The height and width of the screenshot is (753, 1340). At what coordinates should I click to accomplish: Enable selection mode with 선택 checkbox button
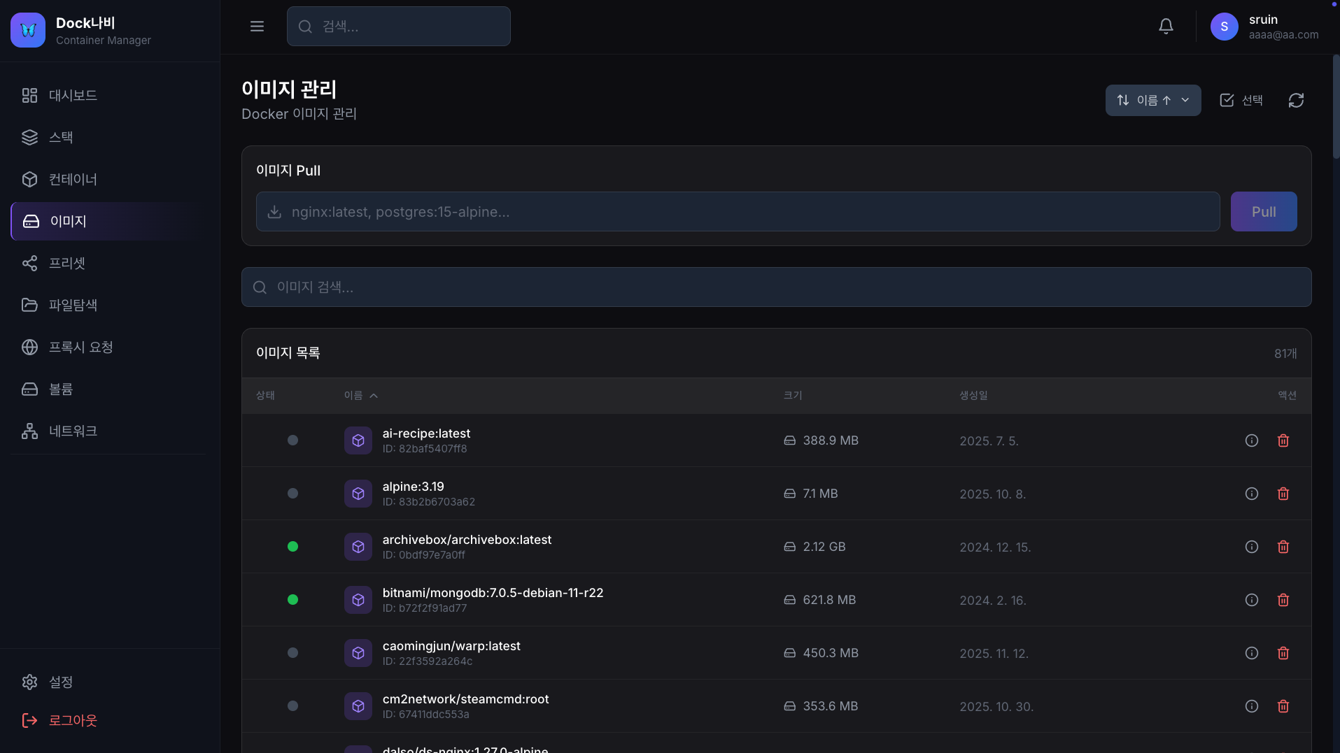click(x=1241, y=101)
